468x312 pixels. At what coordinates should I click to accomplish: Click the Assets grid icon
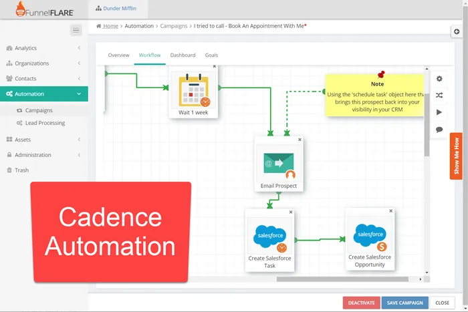[9, 139]
